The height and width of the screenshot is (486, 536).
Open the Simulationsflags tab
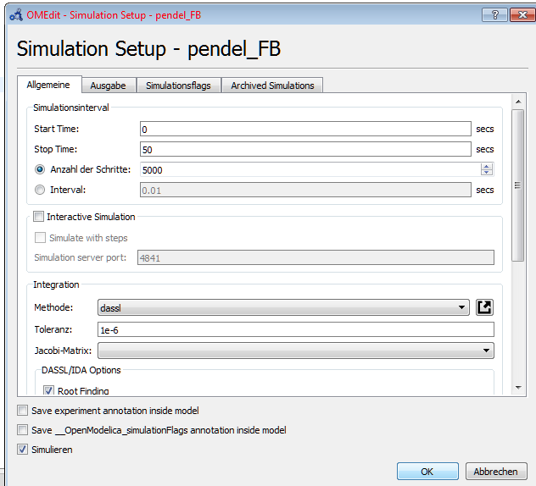click(x=178, y=86)
